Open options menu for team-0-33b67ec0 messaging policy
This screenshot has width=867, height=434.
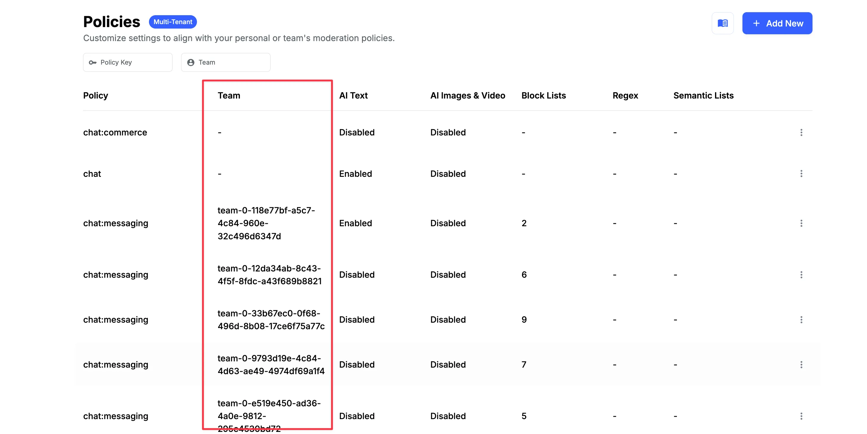(802, 319)
